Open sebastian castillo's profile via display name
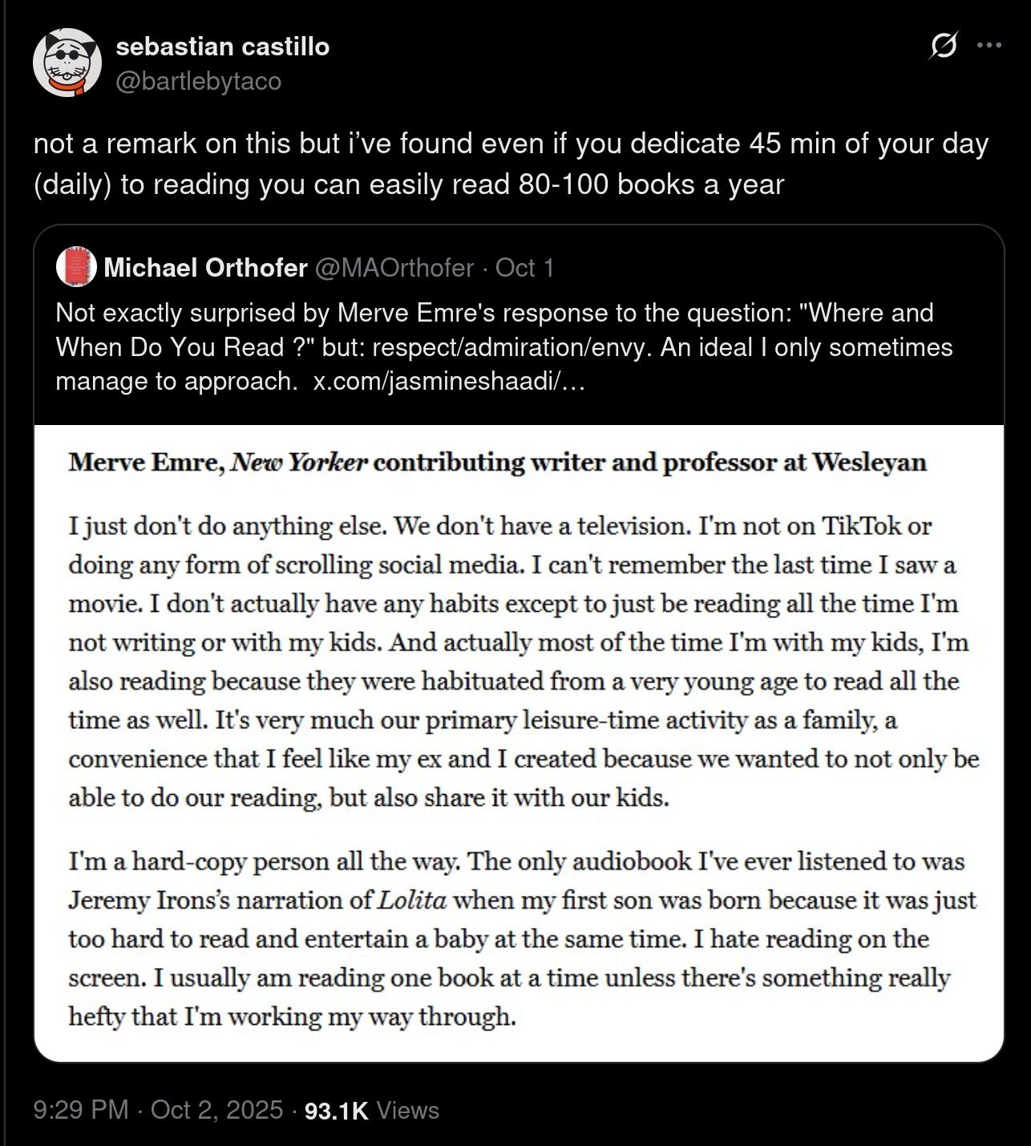 223,47
